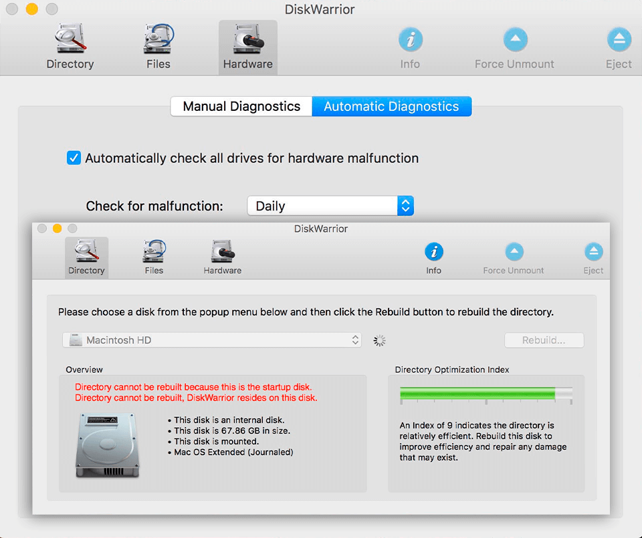
Task: Open the Macintosh HD disk popup menu
Action: [x=212, y=340]
